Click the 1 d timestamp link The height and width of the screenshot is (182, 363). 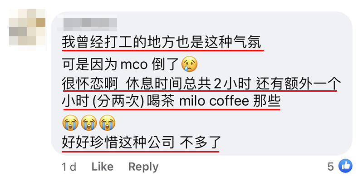pyautogui.click(x=69, y=167)
